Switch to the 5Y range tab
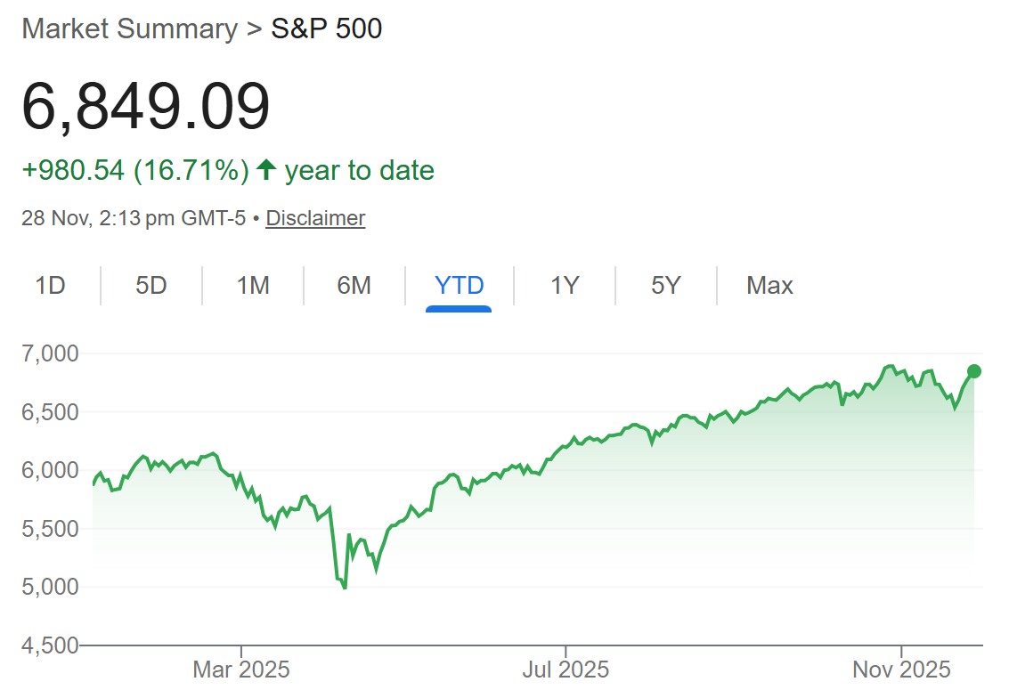Viewport: 1009px width, 698px height. tap(665, 286)
